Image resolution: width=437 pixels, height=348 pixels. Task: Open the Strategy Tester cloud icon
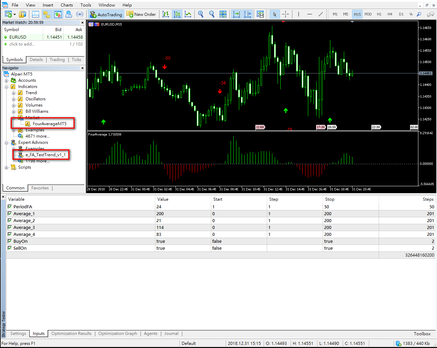pyautogui.click(x=69, y=14)
